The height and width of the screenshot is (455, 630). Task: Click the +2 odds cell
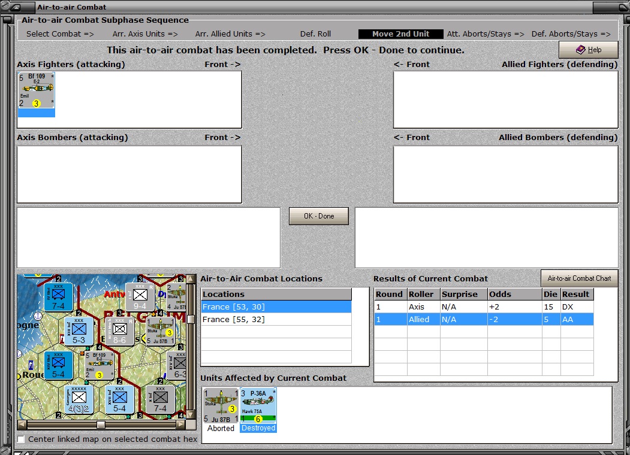tap(515, 307)
